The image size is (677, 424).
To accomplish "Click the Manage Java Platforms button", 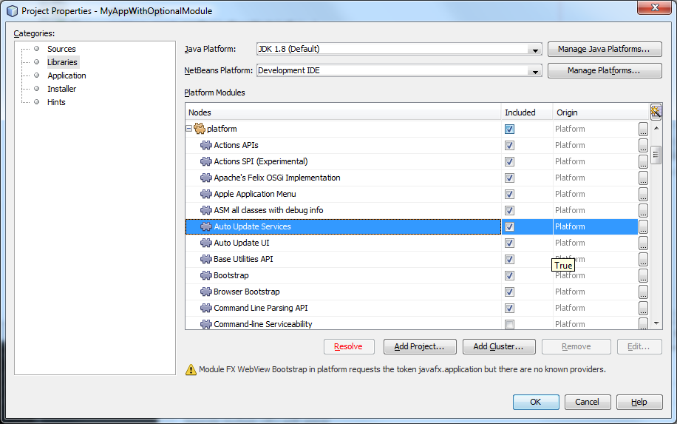I will coord(605,50).
